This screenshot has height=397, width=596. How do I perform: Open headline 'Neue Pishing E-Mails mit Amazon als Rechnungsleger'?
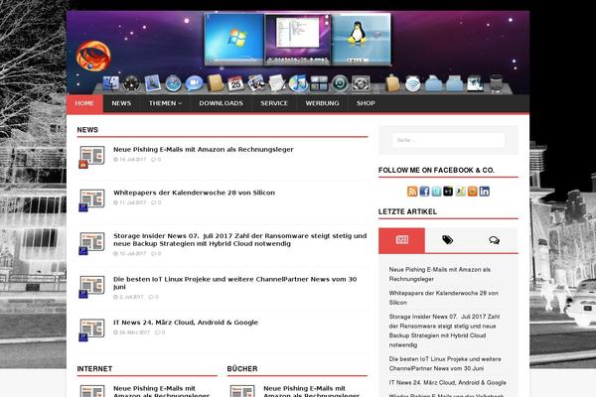click(x=204, y=150)
